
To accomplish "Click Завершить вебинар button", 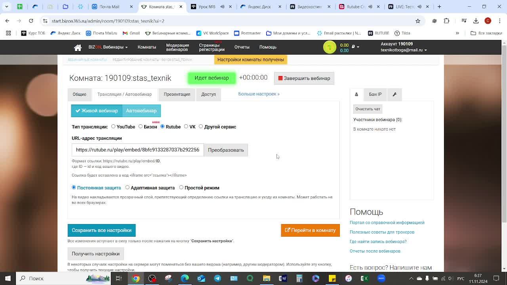I will [304, 78].
